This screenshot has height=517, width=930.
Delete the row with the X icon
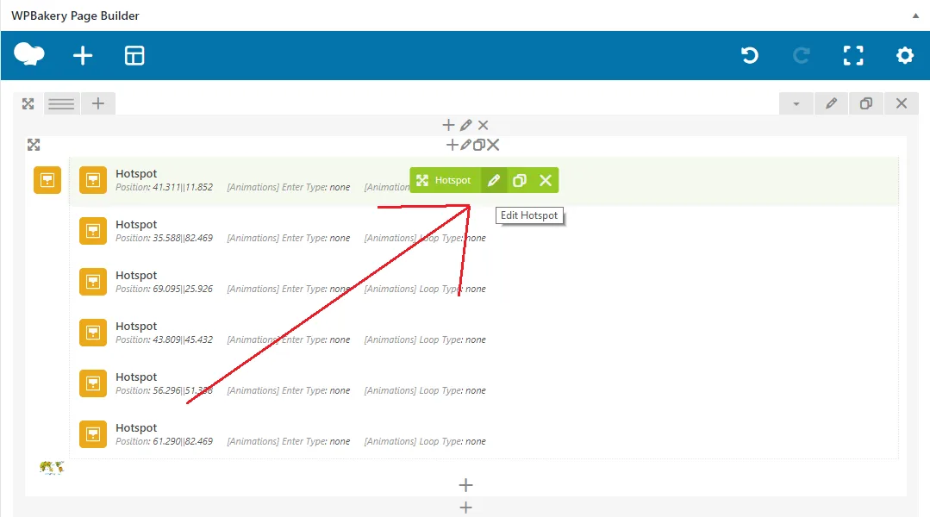[x=902, y=103]
